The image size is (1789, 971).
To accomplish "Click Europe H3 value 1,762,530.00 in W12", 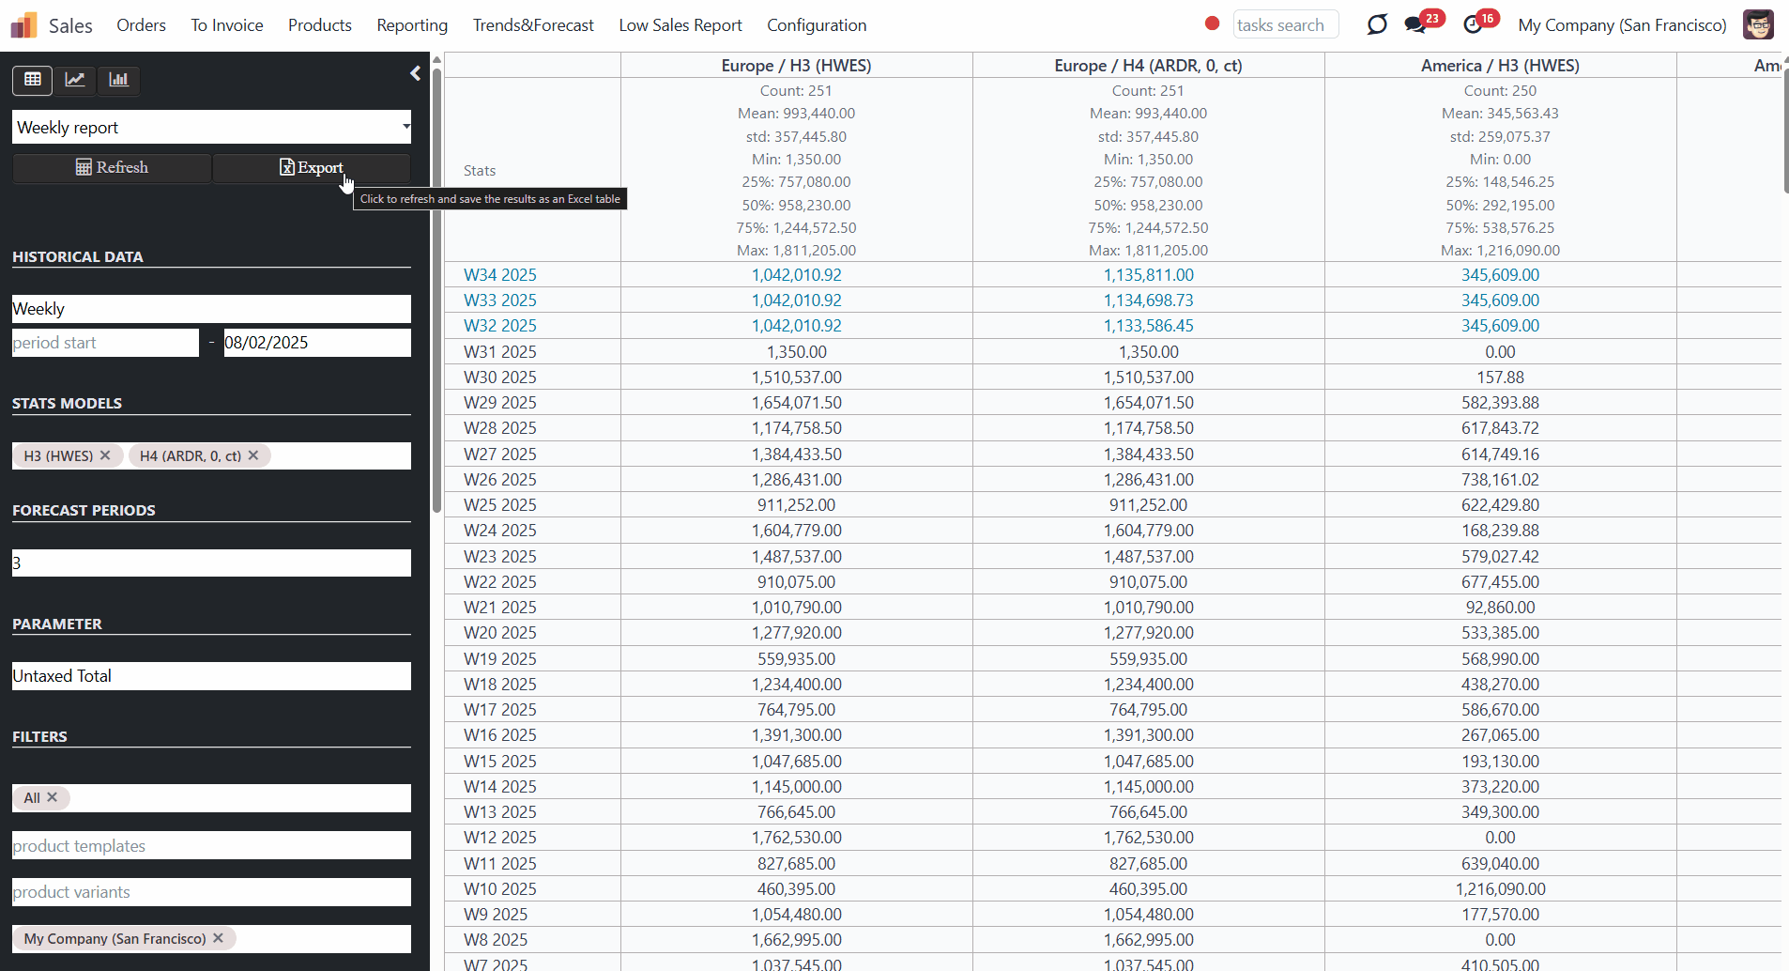I will point(796,838).
